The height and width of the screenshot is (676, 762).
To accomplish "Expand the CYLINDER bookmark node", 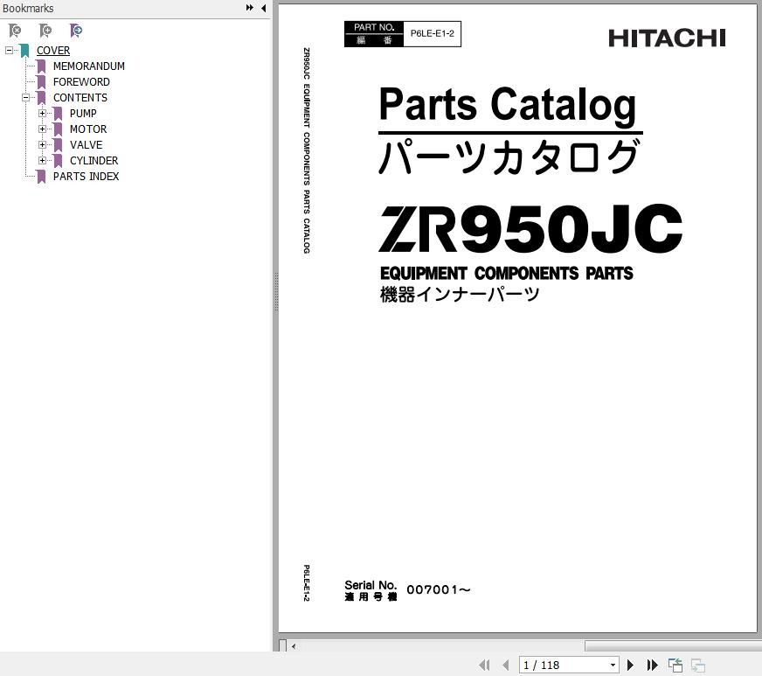I will tap(42, 161).
